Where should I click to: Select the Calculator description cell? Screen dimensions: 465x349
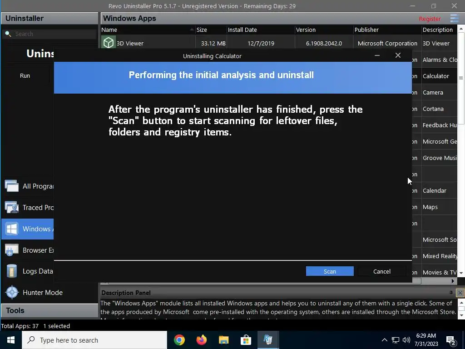click(x=439, y=76)
